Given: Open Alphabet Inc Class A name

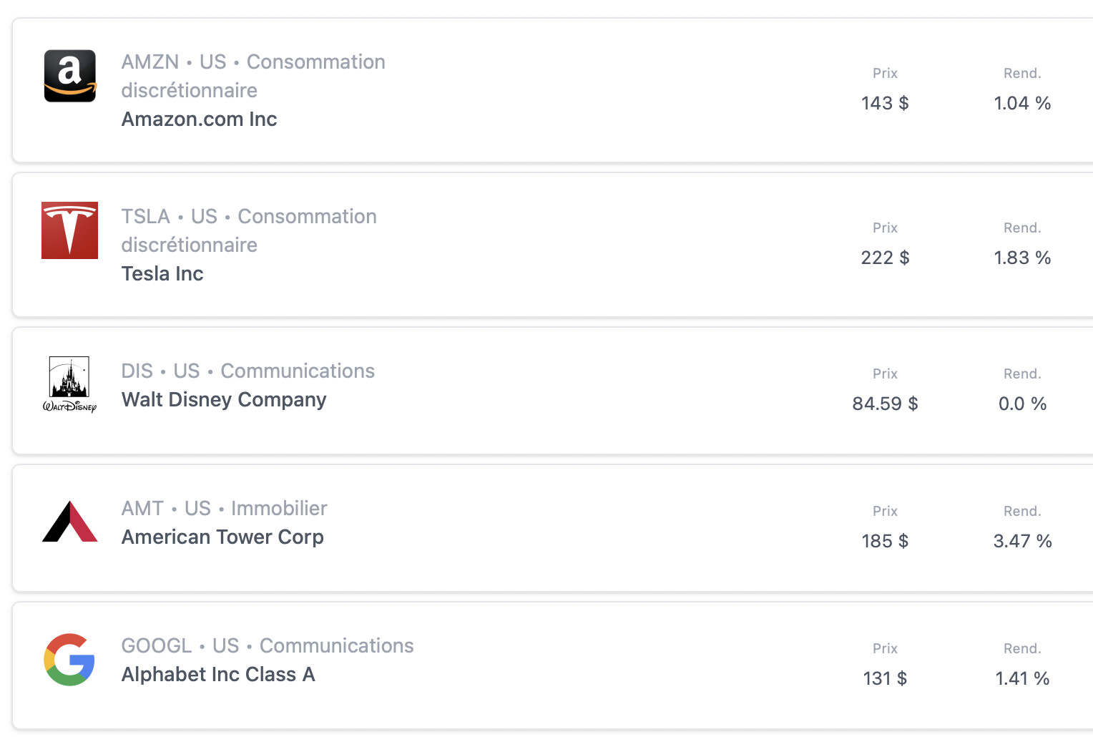Looking at the screenshot, I should (218, 674).
